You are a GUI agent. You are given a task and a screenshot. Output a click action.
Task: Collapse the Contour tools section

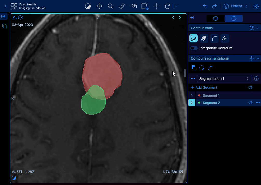[x=258, y=28]
